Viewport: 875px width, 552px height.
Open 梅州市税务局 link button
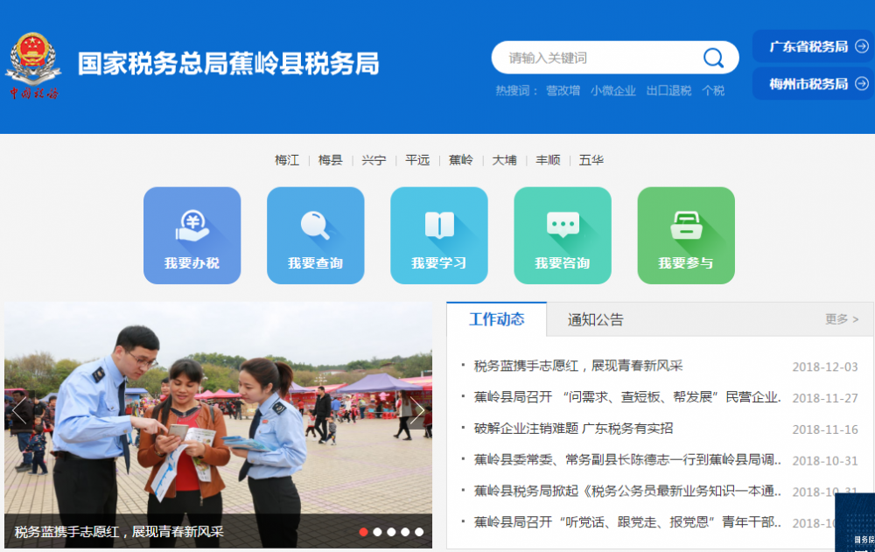(x=813, y=84)
